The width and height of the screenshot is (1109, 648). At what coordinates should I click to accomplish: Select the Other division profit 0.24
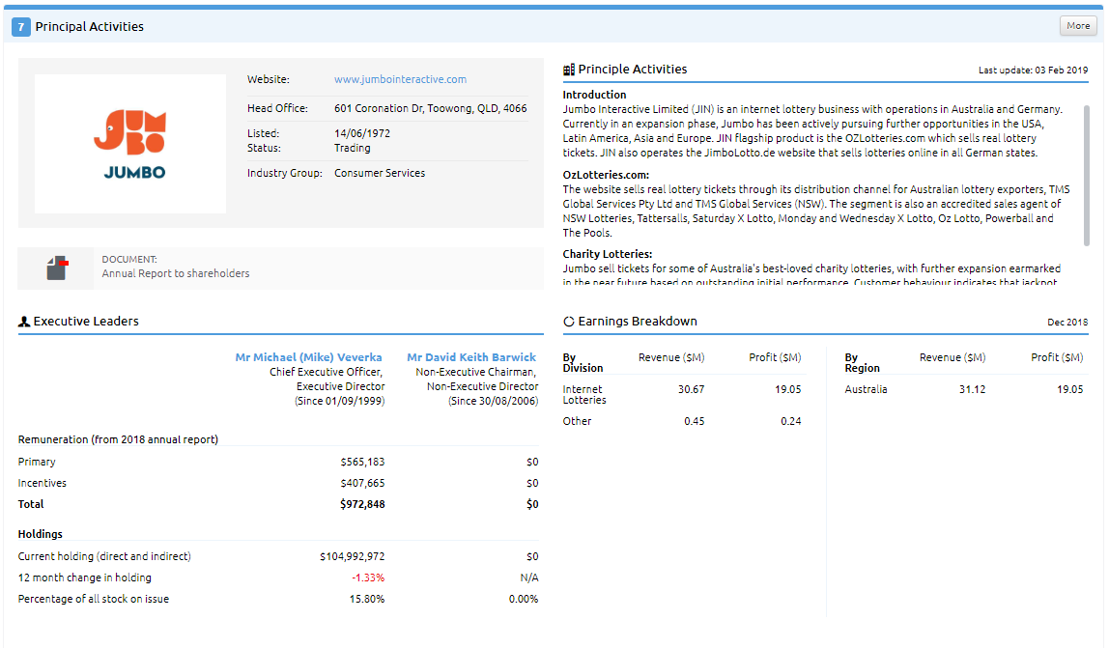(791, 421)
